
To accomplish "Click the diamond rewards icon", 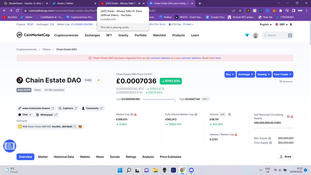I will click(247, 35).
